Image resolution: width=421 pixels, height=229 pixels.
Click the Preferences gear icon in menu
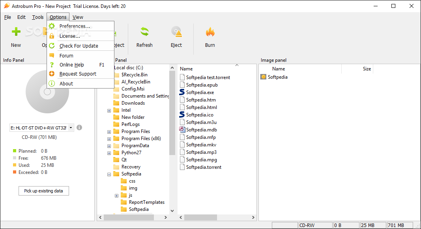52,26
